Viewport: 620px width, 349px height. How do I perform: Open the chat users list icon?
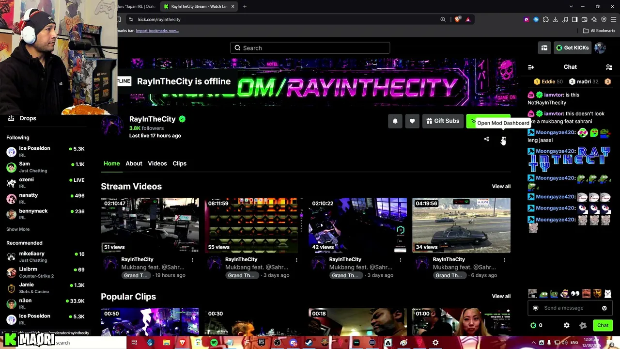click(x=609, y=67)
